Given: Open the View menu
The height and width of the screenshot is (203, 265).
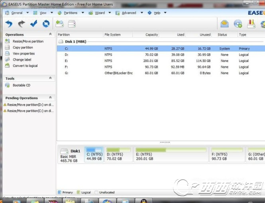Looking at the screenshot, I should (x=43, y=13).
